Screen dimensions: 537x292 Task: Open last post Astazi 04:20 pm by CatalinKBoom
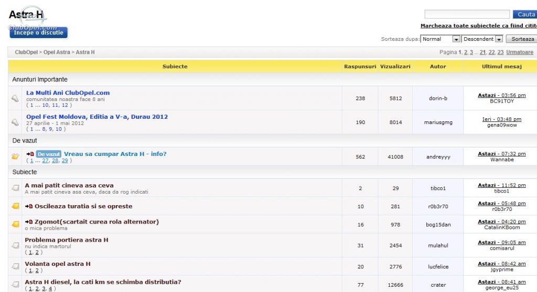(502, 221)
